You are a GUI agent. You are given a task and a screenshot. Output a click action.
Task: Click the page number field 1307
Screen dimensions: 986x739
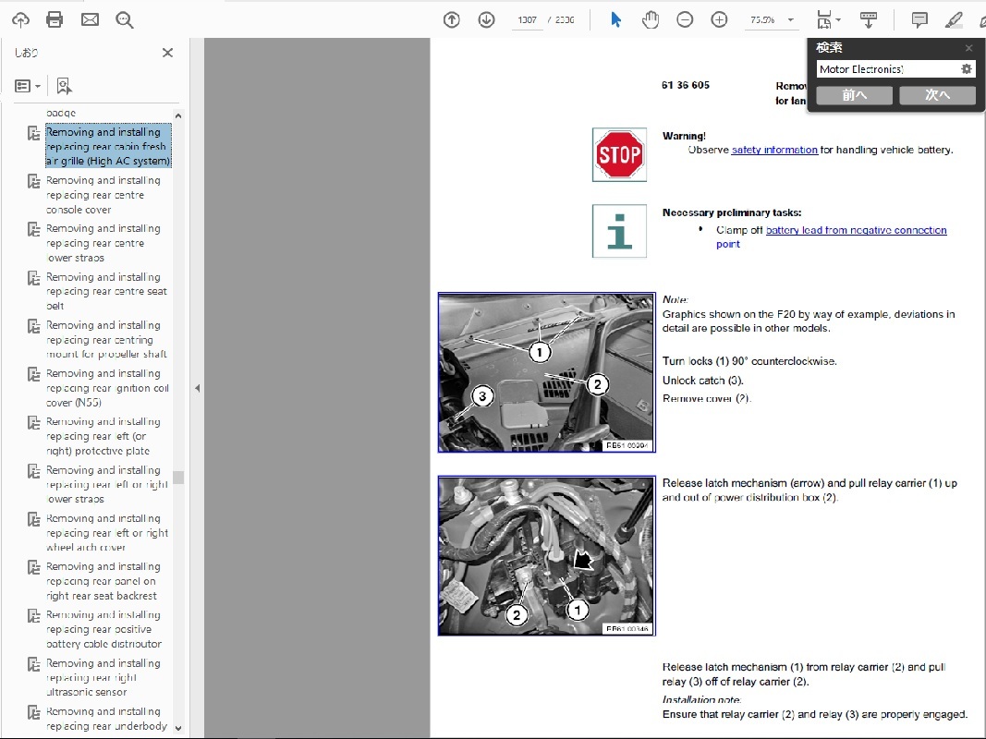pos(527,20)
